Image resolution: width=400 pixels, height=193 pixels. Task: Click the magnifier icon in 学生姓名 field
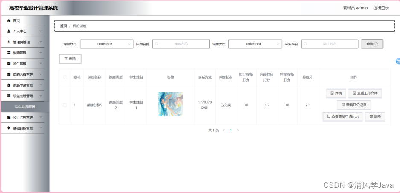[305, 44]
